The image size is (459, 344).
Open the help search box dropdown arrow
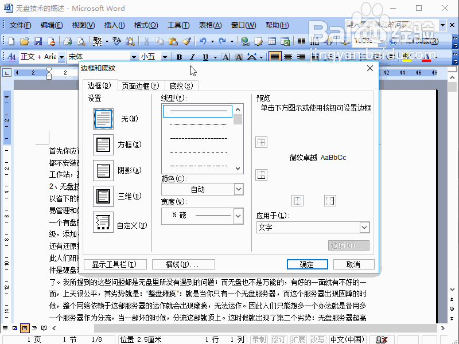442,25
